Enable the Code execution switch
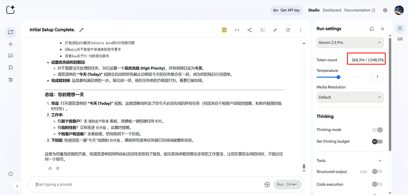Screen dimensions: 408x195 pyautogui.click(x=377, y=184)
